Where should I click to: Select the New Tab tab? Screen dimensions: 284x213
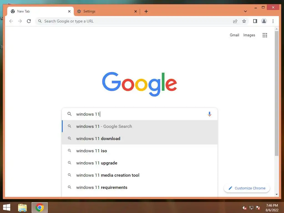pyautogui.click(x=40, y=11)
